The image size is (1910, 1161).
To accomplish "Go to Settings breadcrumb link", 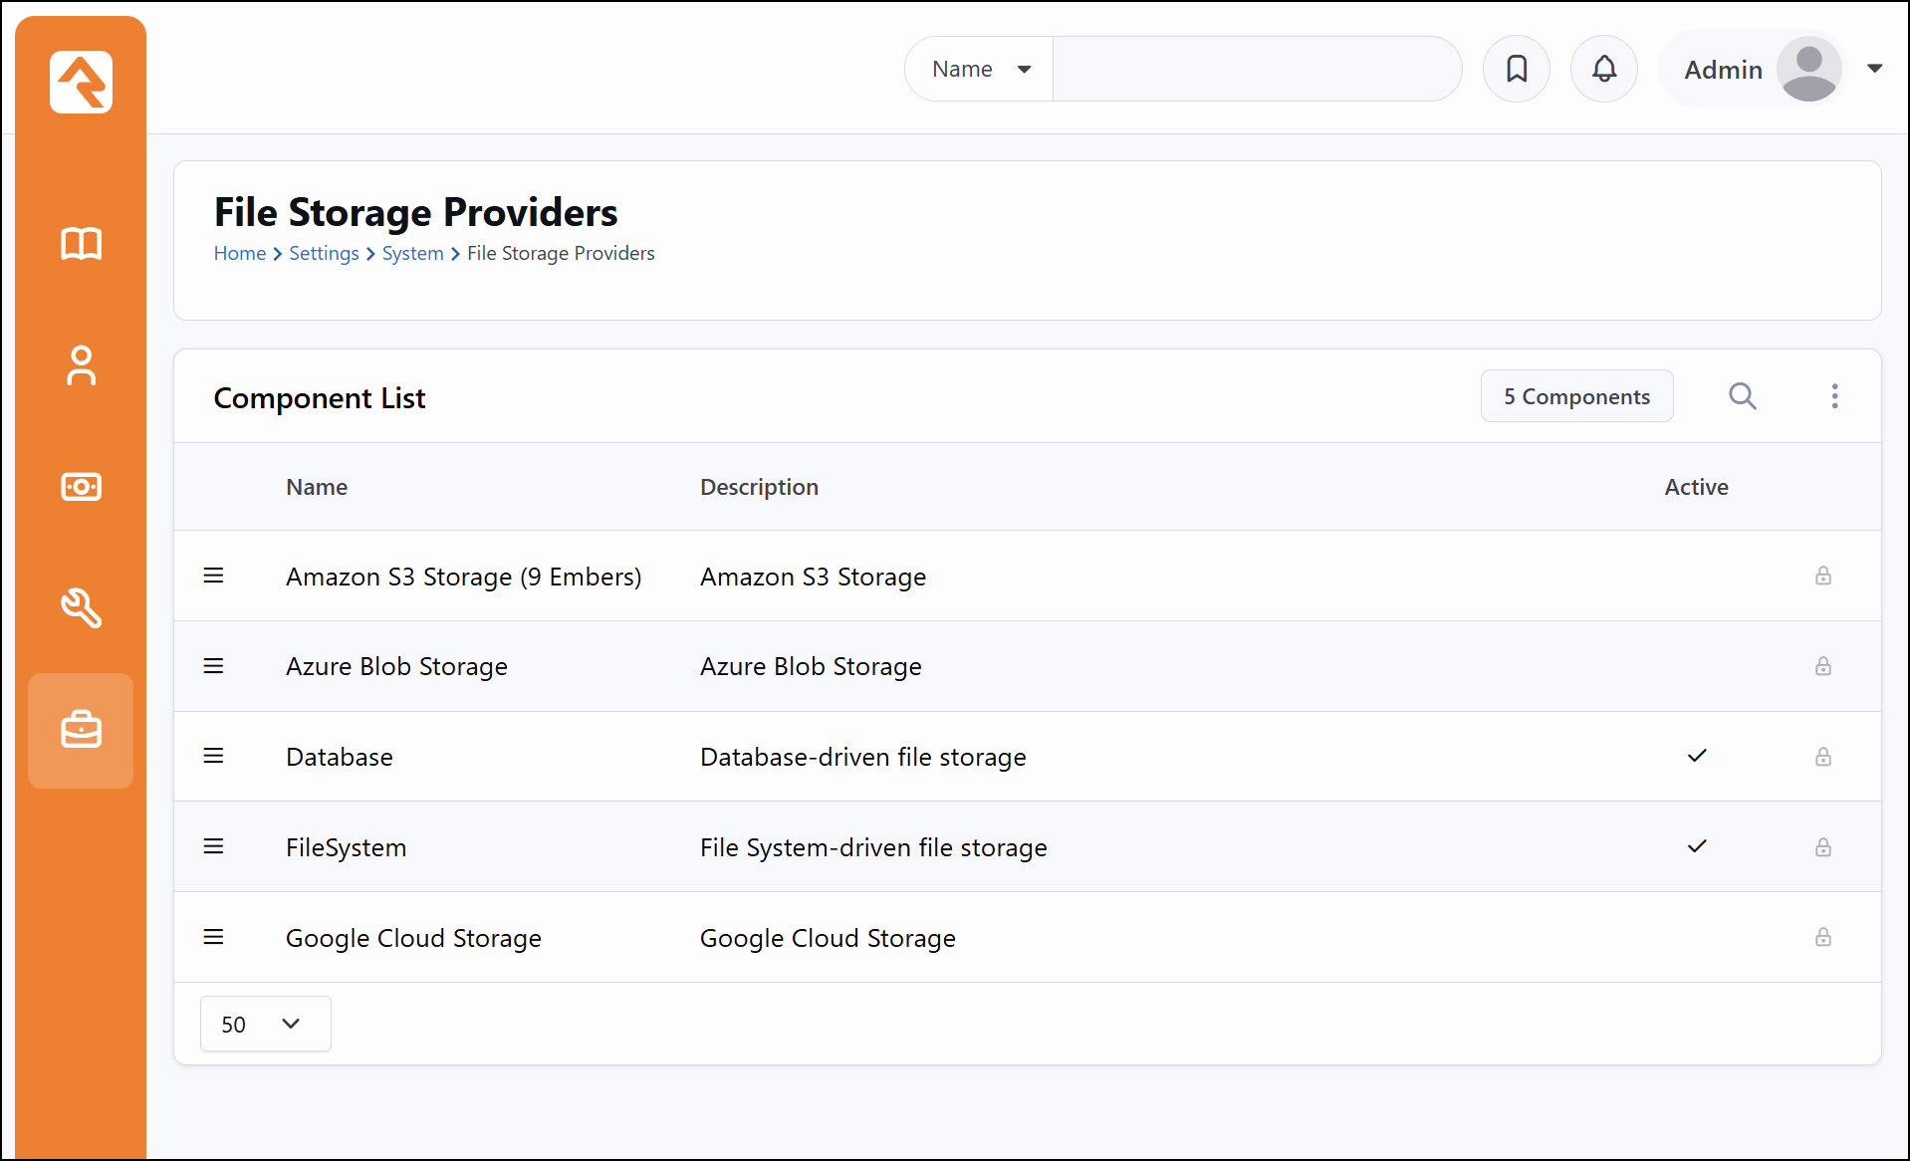I will click(324, 253).
